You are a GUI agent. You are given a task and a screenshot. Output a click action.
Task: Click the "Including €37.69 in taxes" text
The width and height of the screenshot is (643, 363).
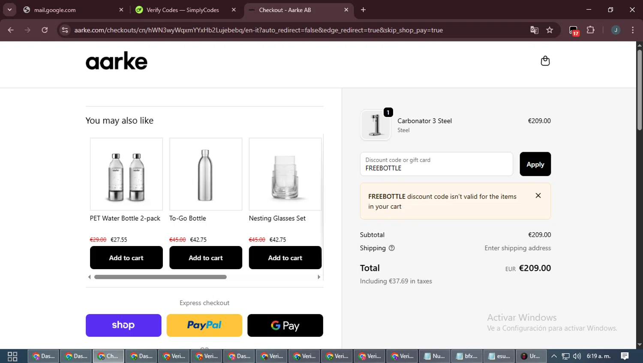(396, 281)
